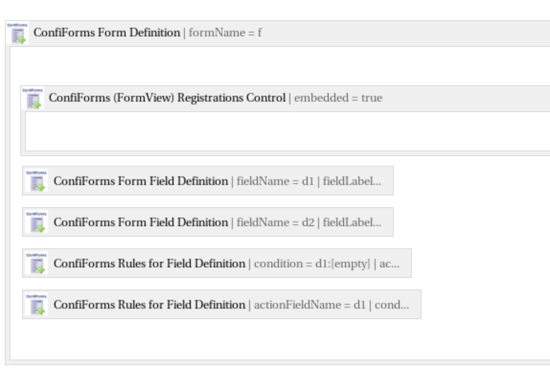The height and width of the screenshot is (370, 550).
Task: Click the 'fieldName = d1' parameter text
Action: pos(275,181)
